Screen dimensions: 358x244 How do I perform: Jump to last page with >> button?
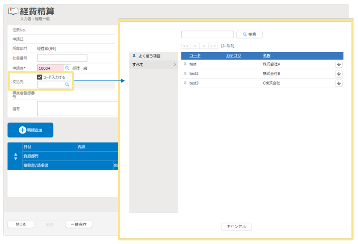pyautogui.click(x=213, y=46)
